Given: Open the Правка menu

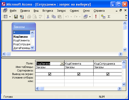Looking at the screenshot, I should [x=25, y=11].
